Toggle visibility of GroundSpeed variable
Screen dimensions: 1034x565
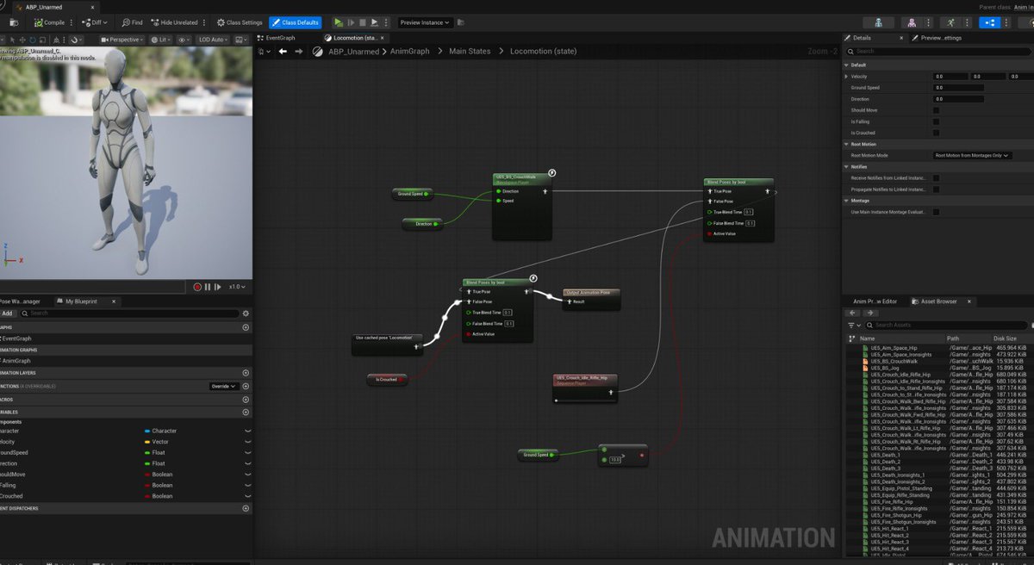tap(247, 452)
